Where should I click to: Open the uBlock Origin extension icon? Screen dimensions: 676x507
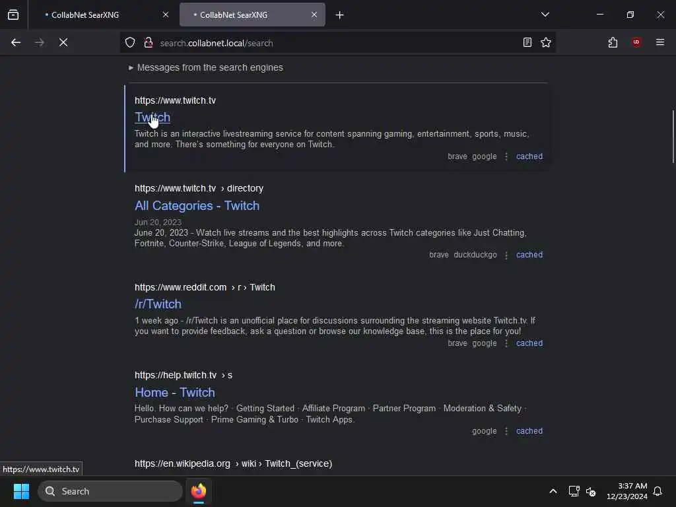(636, 42)
